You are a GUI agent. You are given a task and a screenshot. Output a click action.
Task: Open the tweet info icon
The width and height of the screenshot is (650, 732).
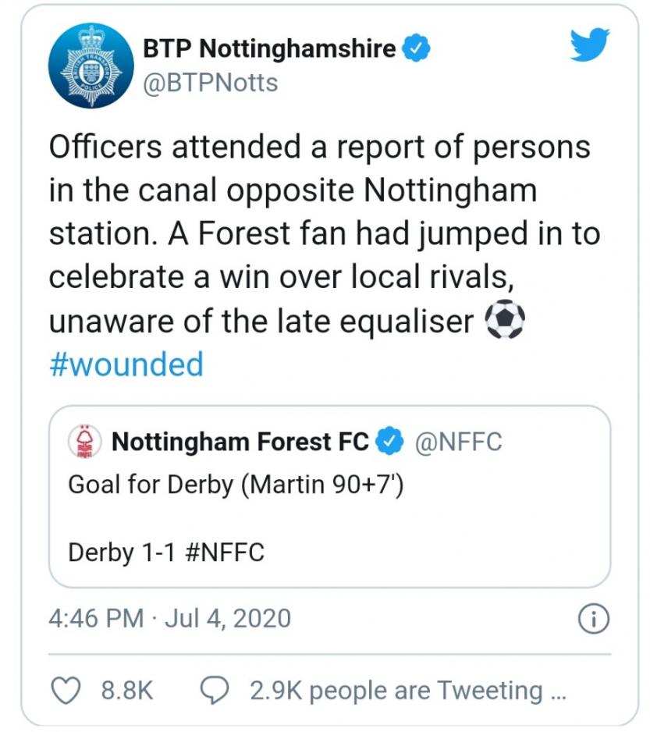[x=592, y=619]
